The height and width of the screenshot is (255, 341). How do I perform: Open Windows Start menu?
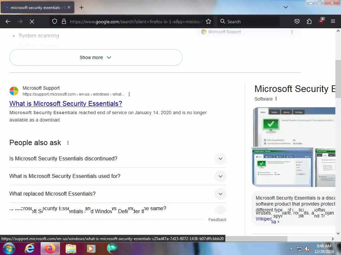(9, 248)
